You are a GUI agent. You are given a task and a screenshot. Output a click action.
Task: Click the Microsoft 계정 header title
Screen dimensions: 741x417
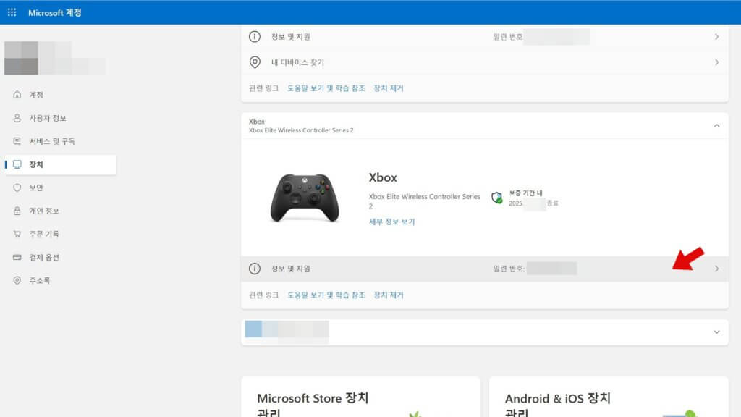click(55, 12)
